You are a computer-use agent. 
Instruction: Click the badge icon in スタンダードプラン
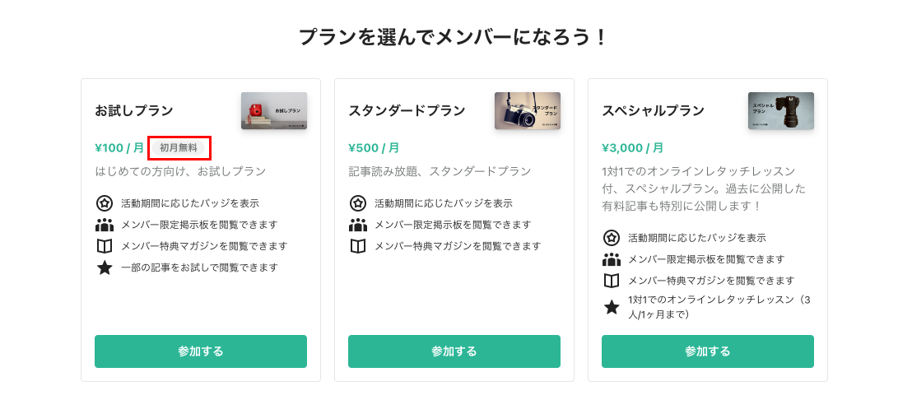pos(358,203)
